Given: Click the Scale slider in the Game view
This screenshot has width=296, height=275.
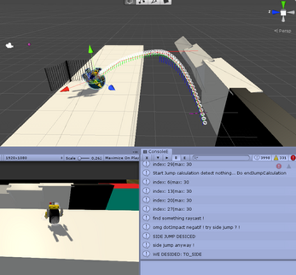Looking at the screenshot, I should (x=84, y=158).
